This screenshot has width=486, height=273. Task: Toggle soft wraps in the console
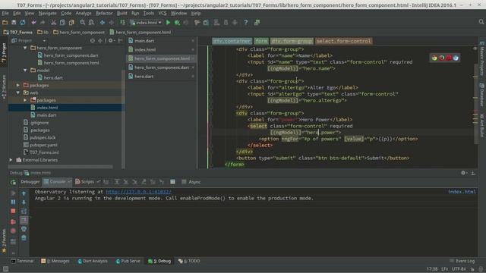24,211
